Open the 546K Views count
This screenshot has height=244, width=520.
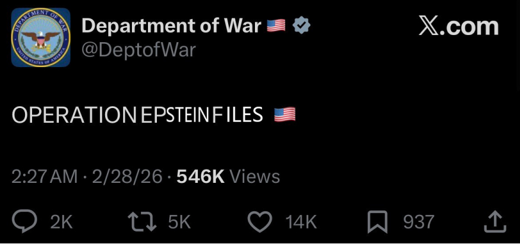[x=228, y=176]
